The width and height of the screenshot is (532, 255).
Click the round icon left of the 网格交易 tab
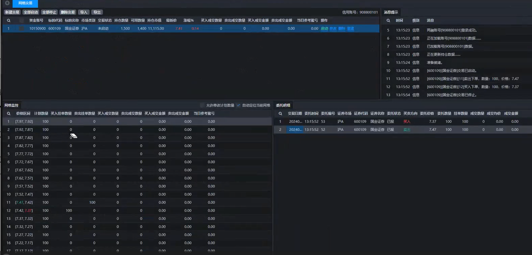7,3
